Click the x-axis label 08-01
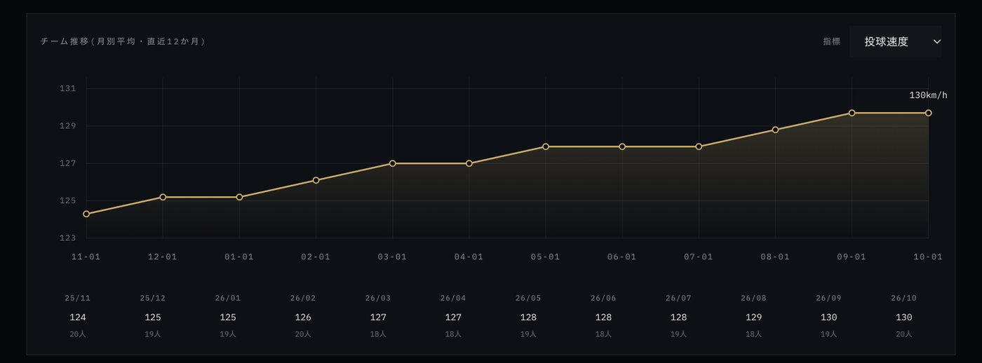Viewport: 982px width, 363px height. tap(775, 257)
